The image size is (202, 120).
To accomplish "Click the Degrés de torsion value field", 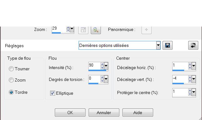I will [x=95, y=79].
